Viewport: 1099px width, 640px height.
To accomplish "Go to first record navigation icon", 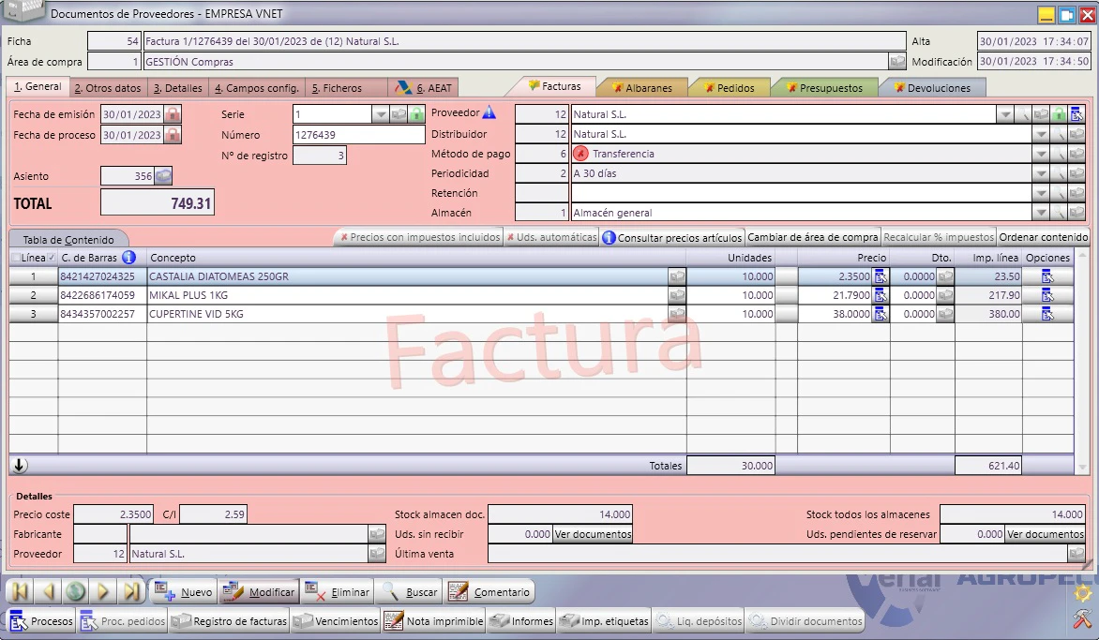I will tap(21, 591).
